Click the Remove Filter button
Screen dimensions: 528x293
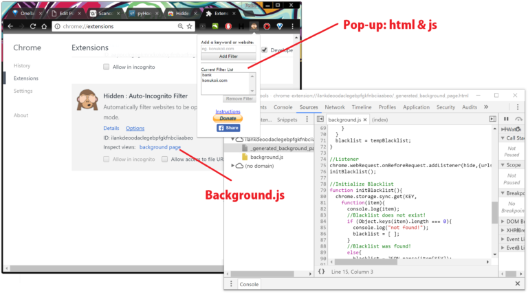coord(239,98)
